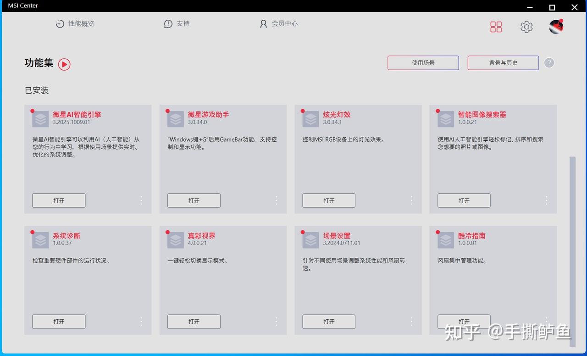
Task: Click version number 3.2024.0711.01
Action: tap(342, 244)
